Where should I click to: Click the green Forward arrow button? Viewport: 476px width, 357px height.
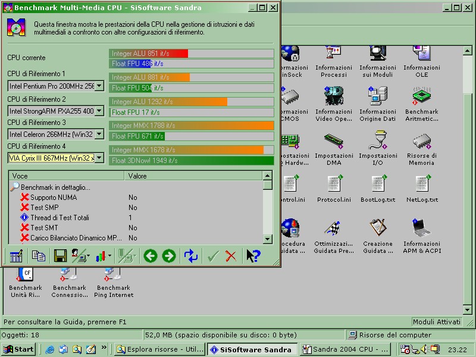[169, 256]
